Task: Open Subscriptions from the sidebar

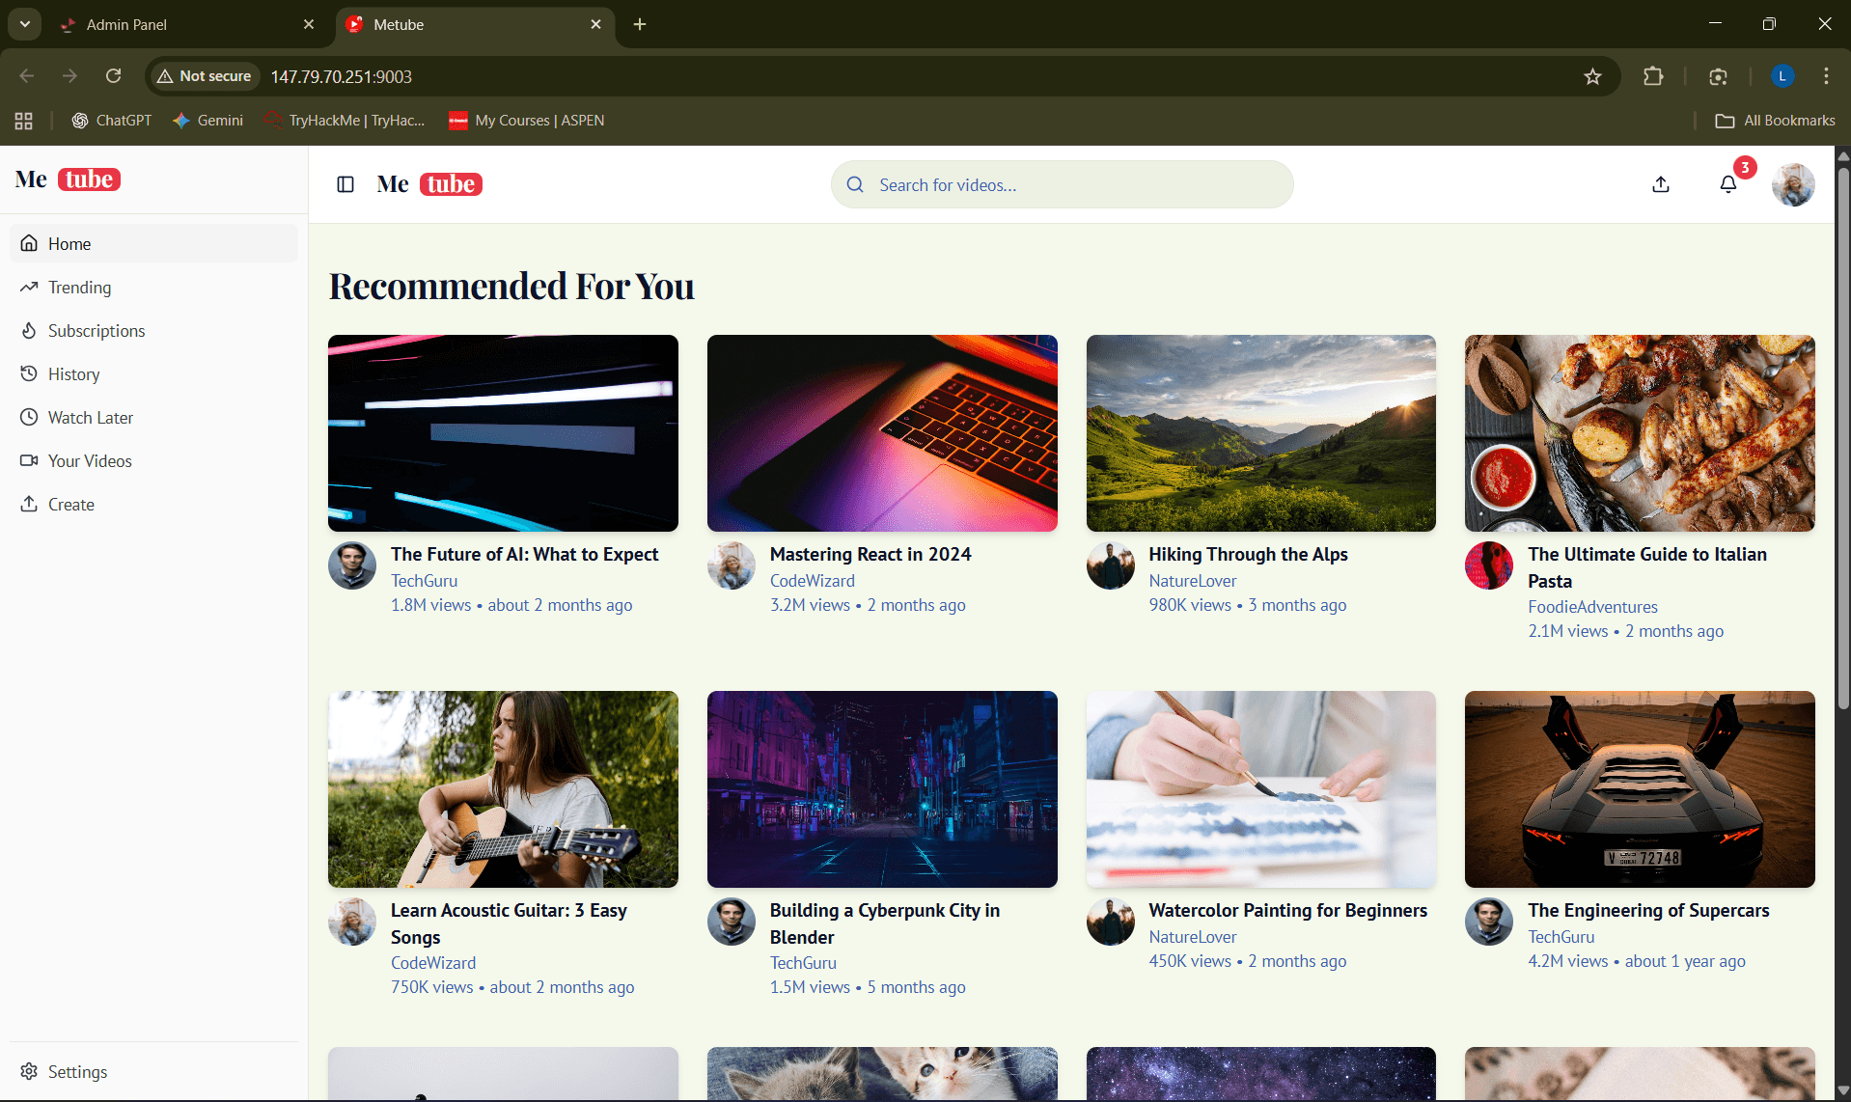Action: (97, 331)
